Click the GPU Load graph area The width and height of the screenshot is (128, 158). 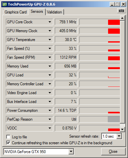[x=100, y=75]
